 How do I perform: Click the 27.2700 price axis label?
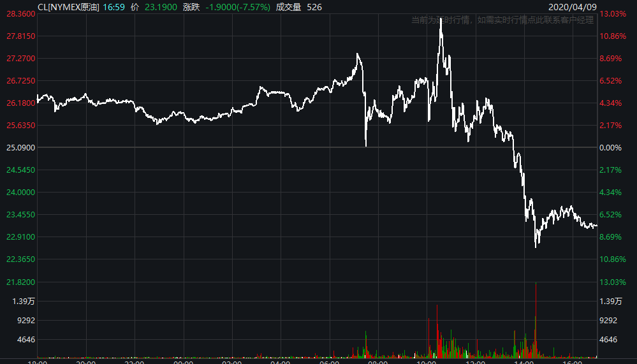20,59
